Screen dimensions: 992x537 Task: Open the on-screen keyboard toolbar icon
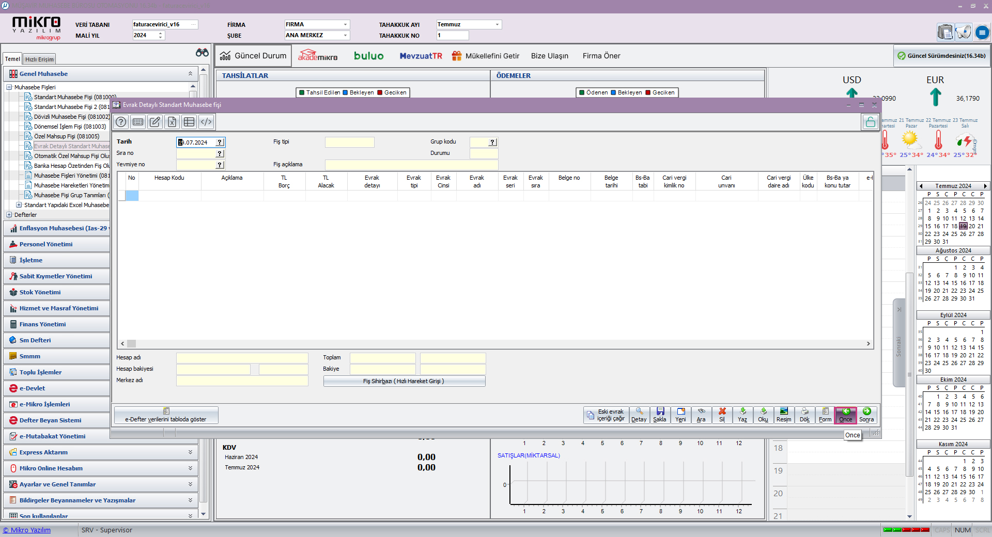pos(138,122)
